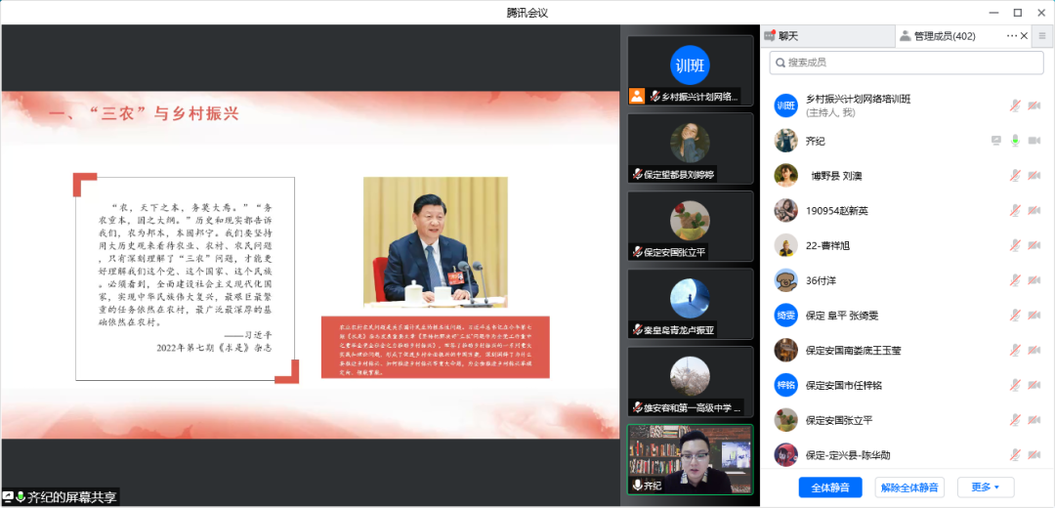Screen dimensions: 1055x508
Task: Expand the 更多 dropdown
Action: 985,487
